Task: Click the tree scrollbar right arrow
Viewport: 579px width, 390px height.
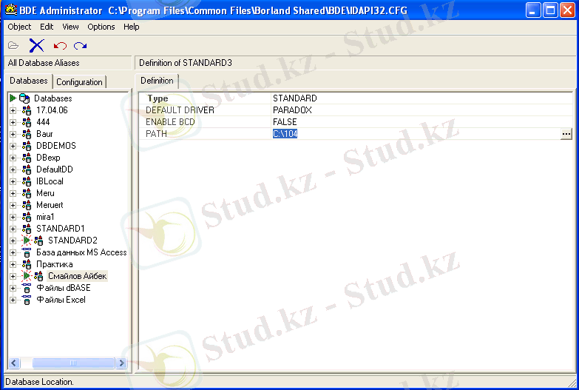Action: [121, 363]
